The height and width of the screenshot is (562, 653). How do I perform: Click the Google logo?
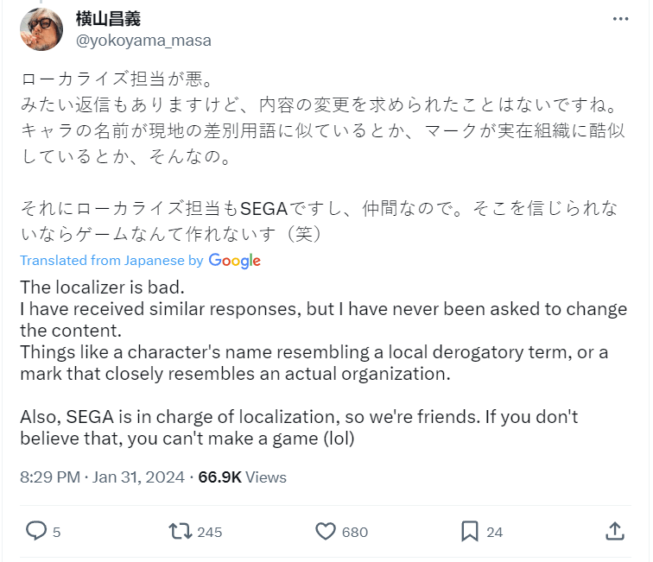[234, 260]
